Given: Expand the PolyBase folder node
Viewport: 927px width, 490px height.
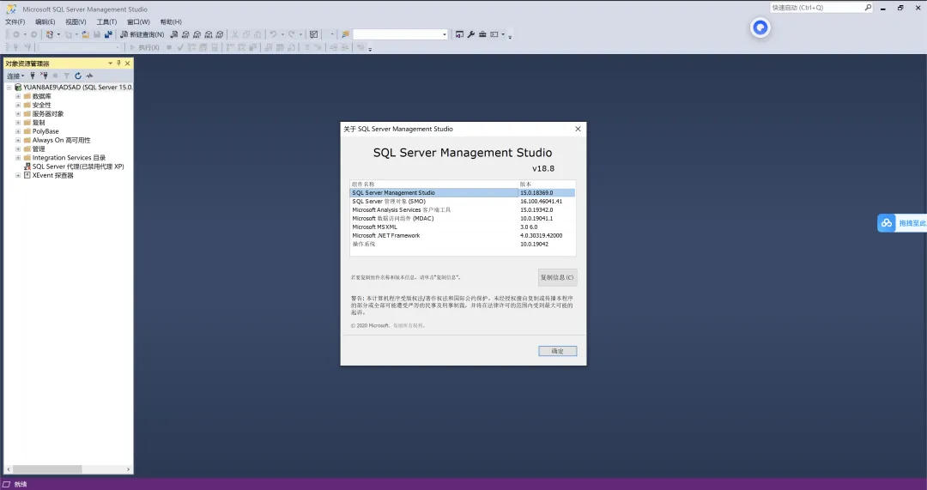Looking at the screenshot, I should 18,131.
